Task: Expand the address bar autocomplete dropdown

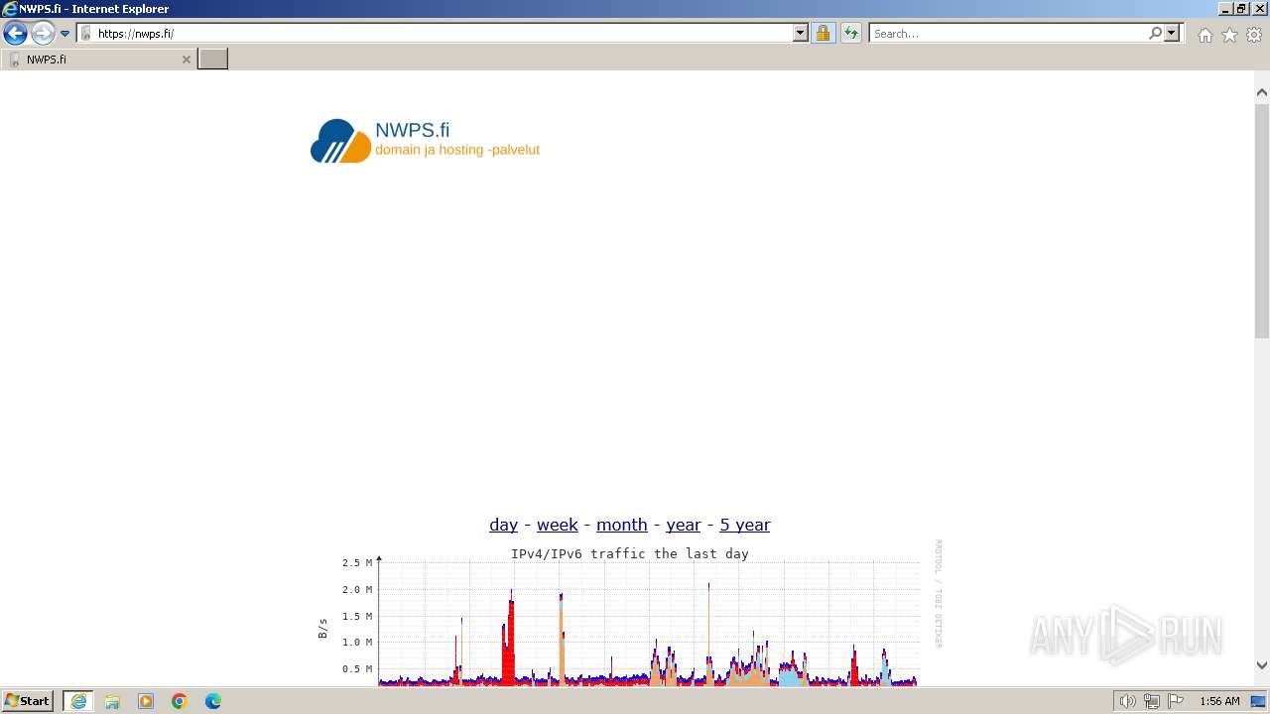Action: [801, 33]
